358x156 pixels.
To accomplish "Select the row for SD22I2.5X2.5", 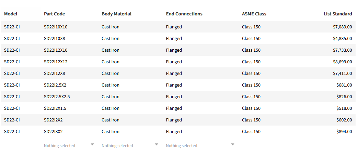I will pos(57,97).
